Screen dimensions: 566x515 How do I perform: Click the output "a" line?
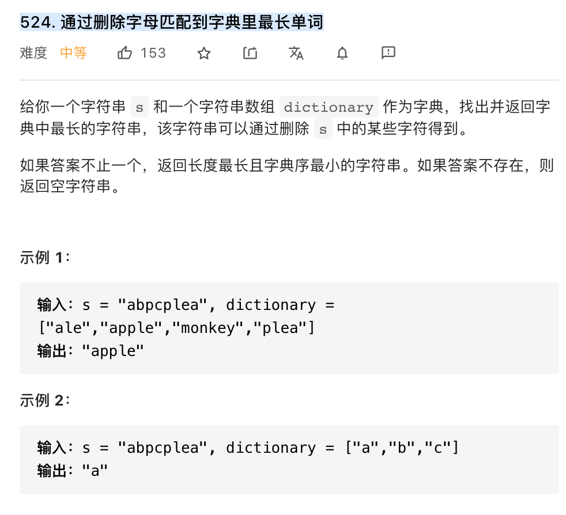click(x=73, y=471)
